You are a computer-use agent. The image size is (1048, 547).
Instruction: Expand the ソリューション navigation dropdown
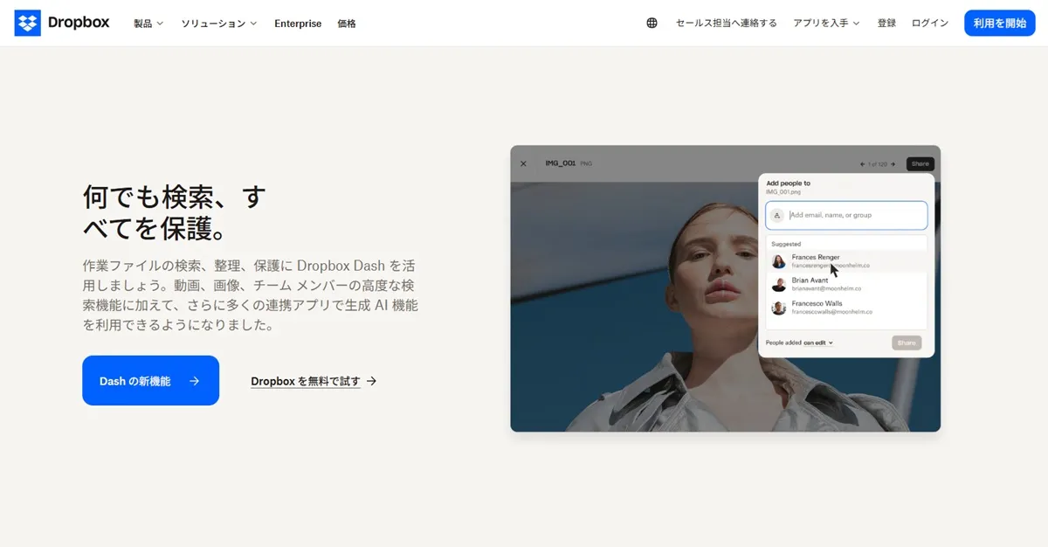click(x=217, y=24)
